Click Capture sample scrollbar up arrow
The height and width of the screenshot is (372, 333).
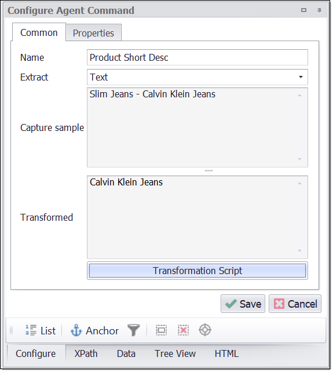300,95
